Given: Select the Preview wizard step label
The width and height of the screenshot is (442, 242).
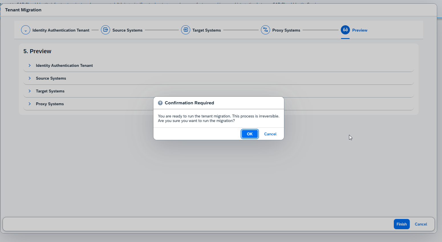Looking at the screenshot, I should [360, 30].
